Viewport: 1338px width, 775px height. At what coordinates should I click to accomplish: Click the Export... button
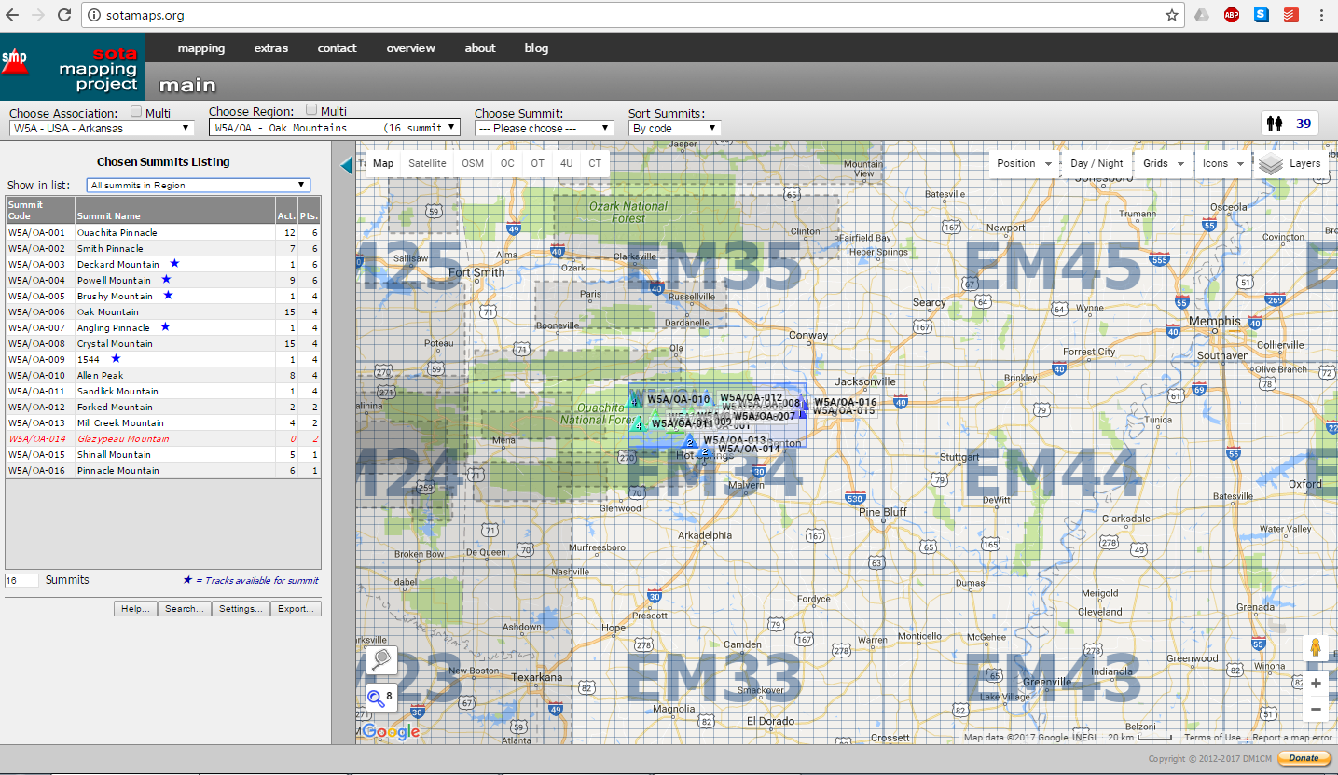coord(297,609)
